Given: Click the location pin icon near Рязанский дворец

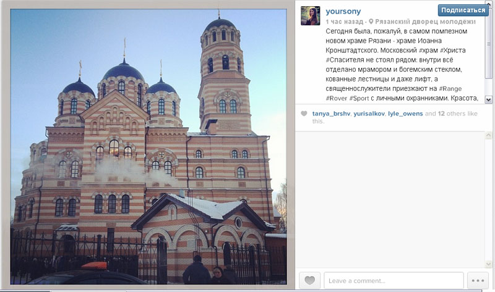Looking at the screenshot, I should (371, 22).
